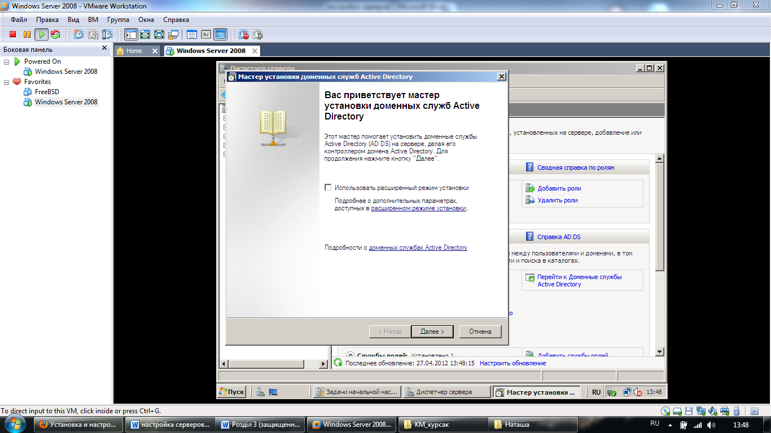Screen dimensions: 771x433
Task: Open the Справка menu
Action: pos(176,20)
